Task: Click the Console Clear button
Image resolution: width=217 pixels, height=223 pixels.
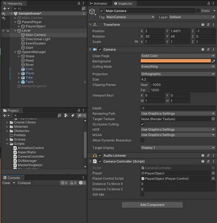Action: point(6,183)
